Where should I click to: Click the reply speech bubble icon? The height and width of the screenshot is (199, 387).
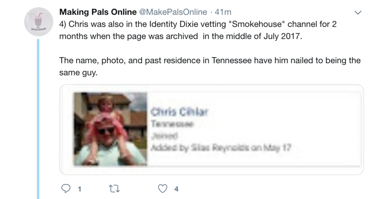pos(66,189)
